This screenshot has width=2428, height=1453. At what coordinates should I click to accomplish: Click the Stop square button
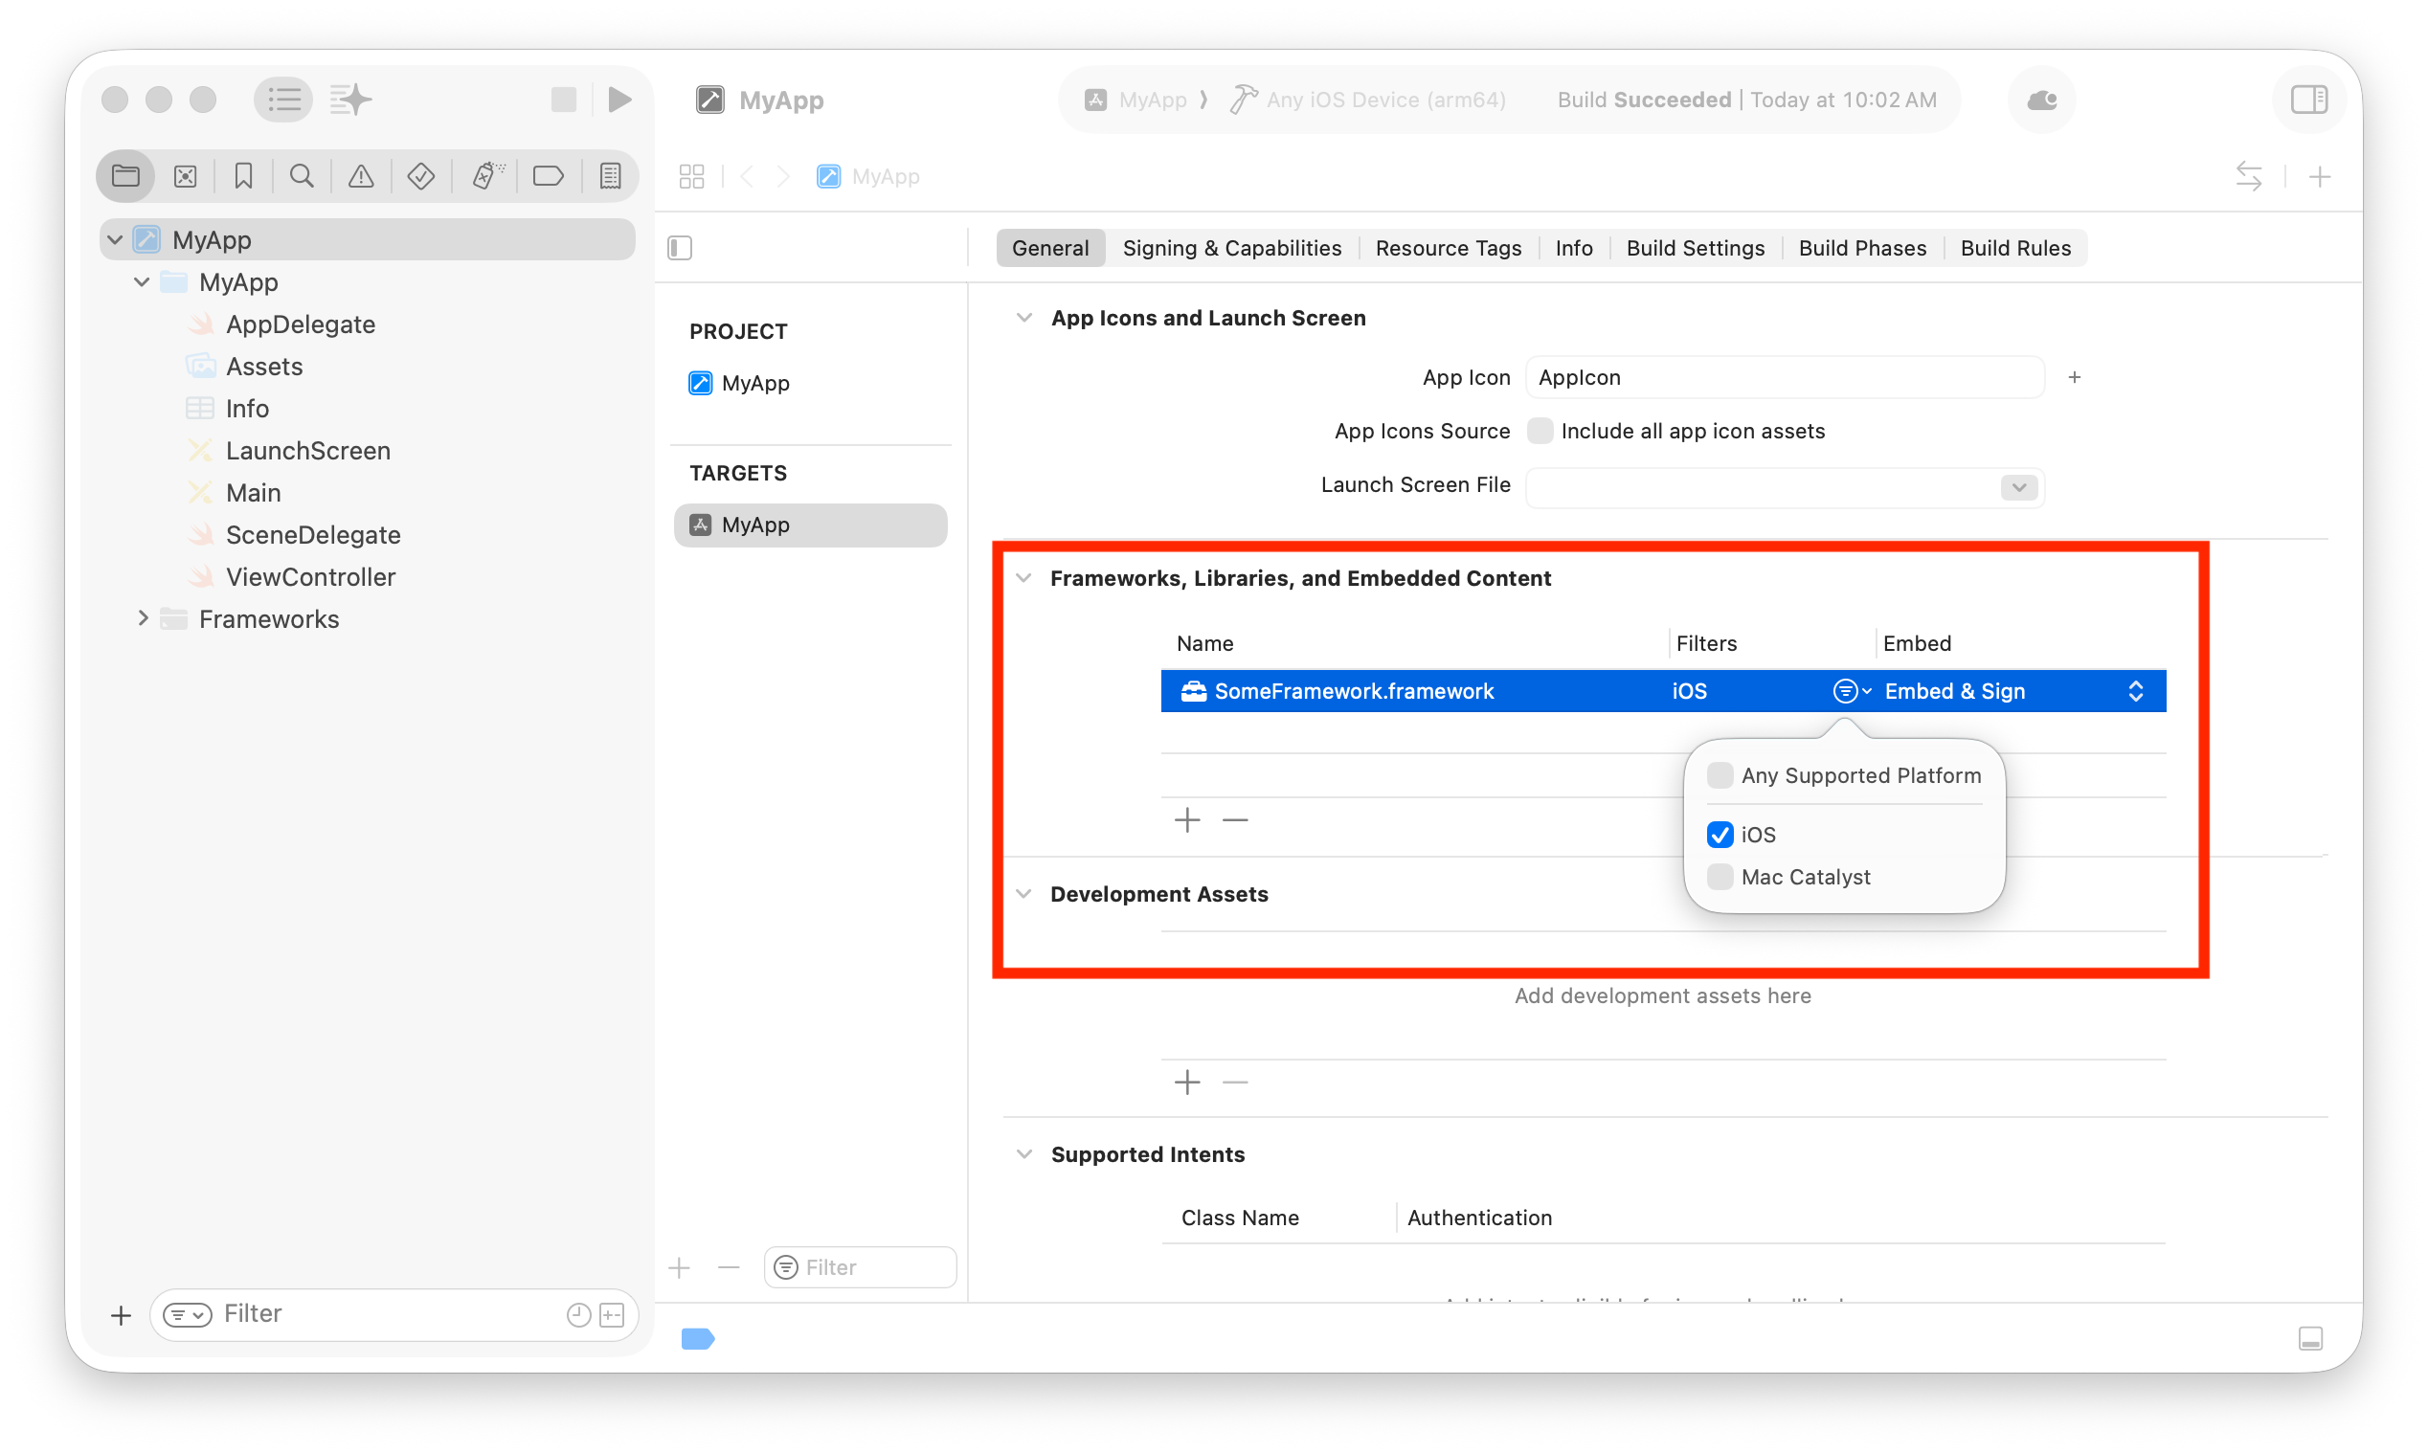(564, 100)
